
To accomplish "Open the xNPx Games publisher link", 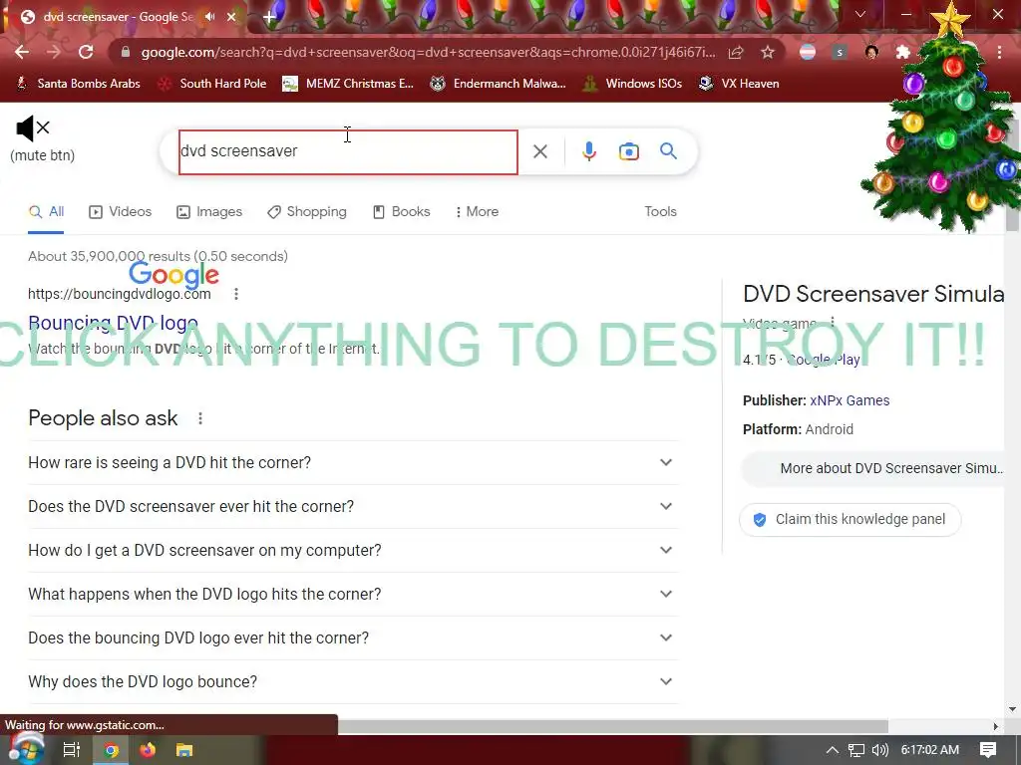I will click(850, 400).
